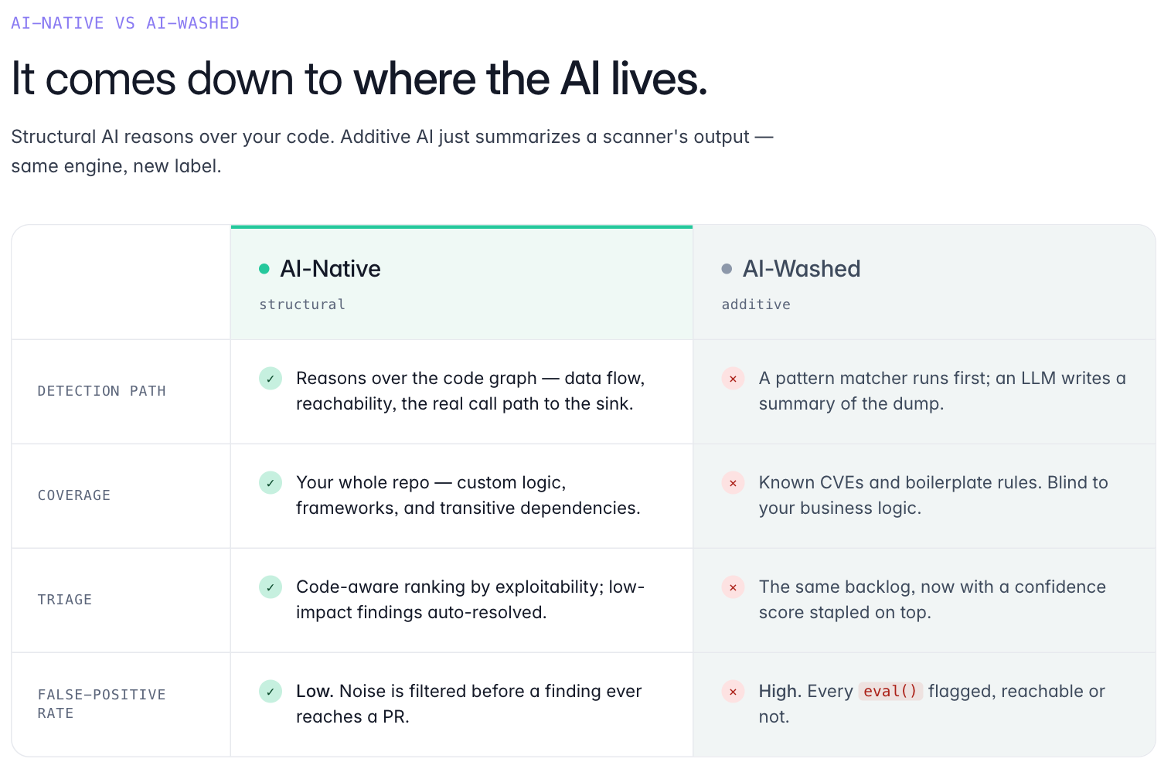Click the AI-NATIVE VS AI-WASHED eyebrow text
Viewport: 1171px width, 779px height.
pyautogui.click(x=125, y=23)
